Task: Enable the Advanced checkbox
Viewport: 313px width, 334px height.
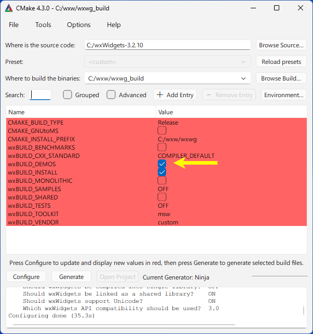Action: click(111, 95)
